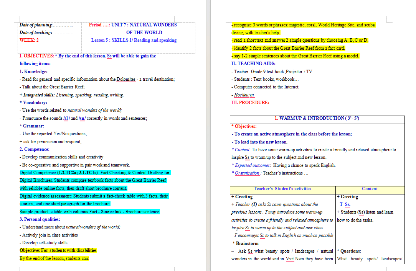Click the I. OBJECTIVES heading
The height and width of the screenshot is (271, 416).
click(x=36, y=56)
